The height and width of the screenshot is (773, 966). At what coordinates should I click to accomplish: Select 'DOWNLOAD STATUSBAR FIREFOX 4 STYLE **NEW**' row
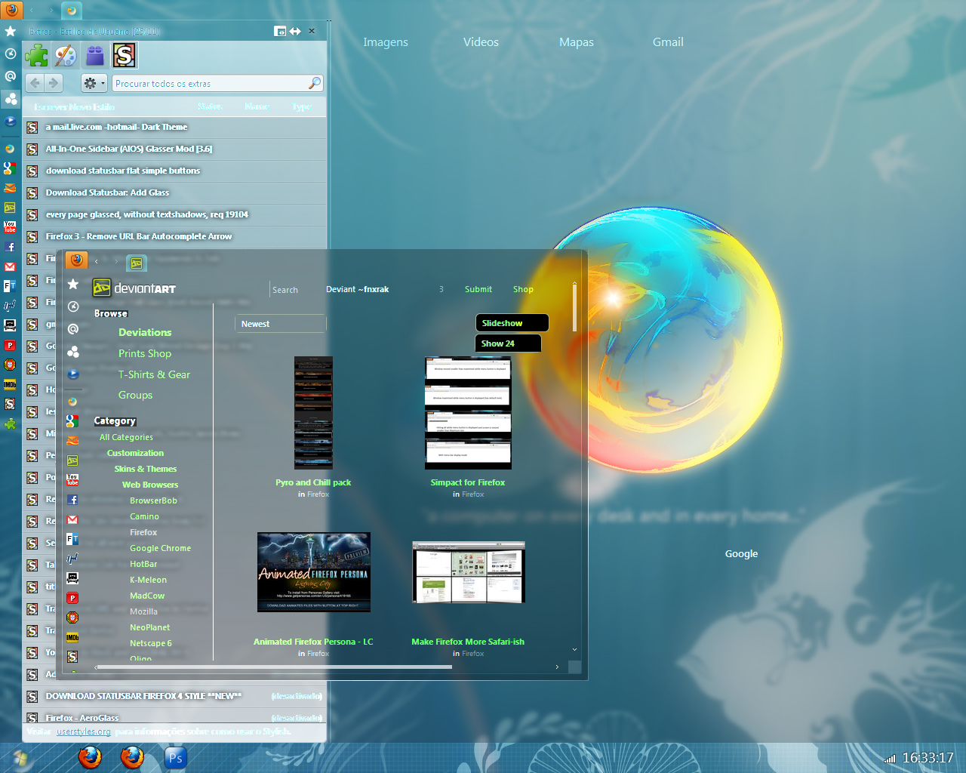pyautogui.click(x=175, y=697)
